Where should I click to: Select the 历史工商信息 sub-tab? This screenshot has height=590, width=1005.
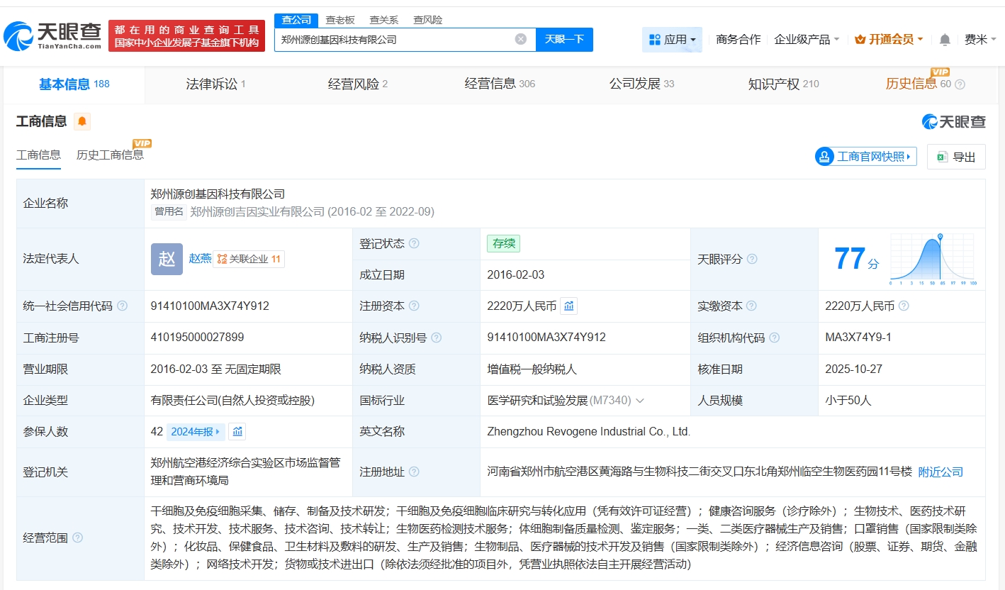110,155
